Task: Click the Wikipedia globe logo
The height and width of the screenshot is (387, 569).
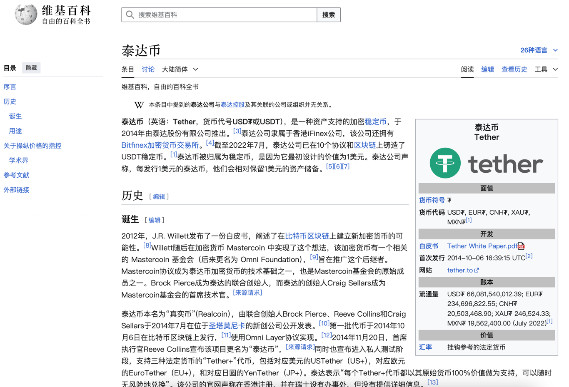Action: pos(26,15)
